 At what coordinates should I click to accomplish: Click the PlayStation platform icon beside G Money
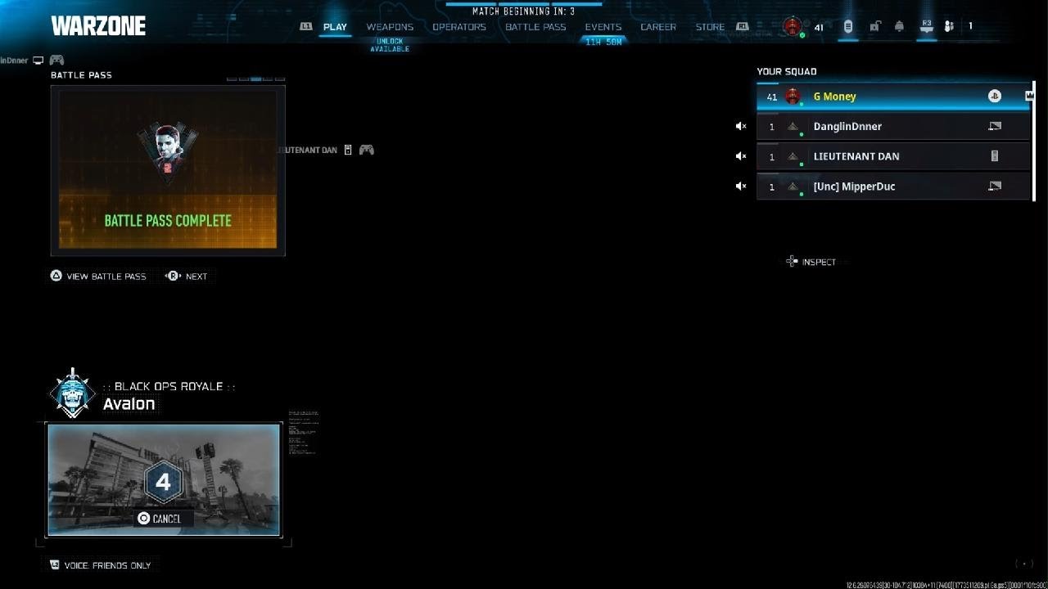tap(994, 97)
